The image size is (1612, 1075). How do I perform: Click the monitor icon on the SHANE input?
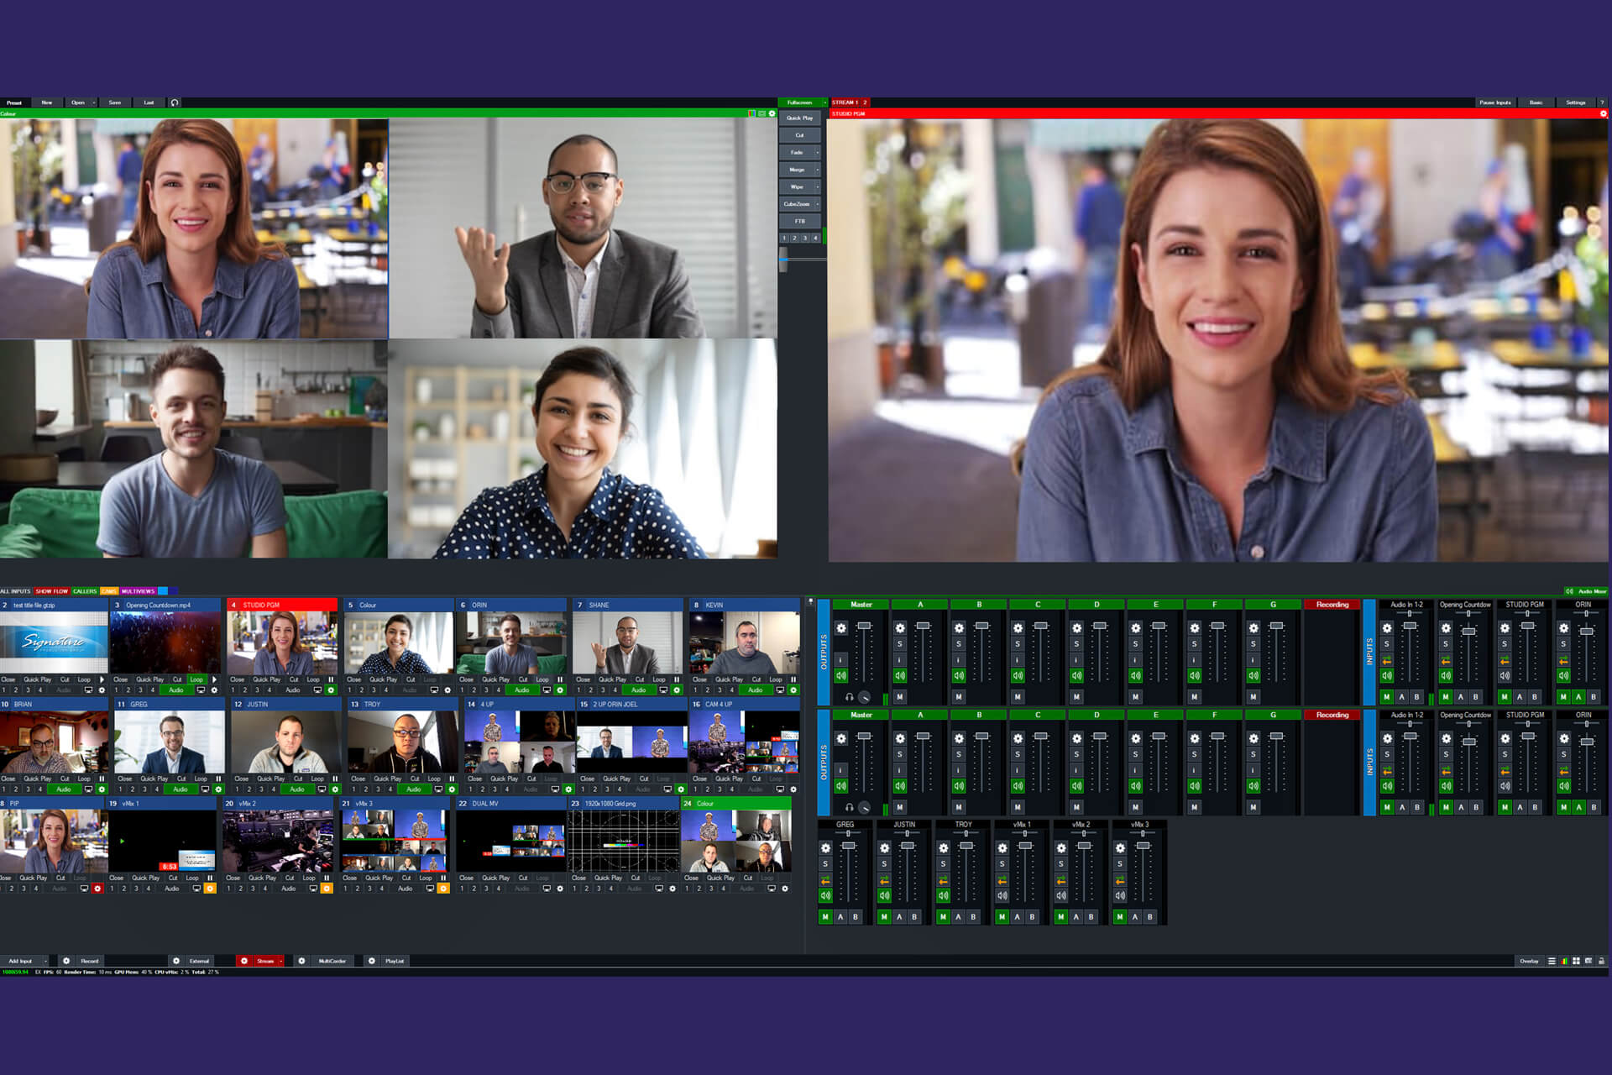pos(663,690)
